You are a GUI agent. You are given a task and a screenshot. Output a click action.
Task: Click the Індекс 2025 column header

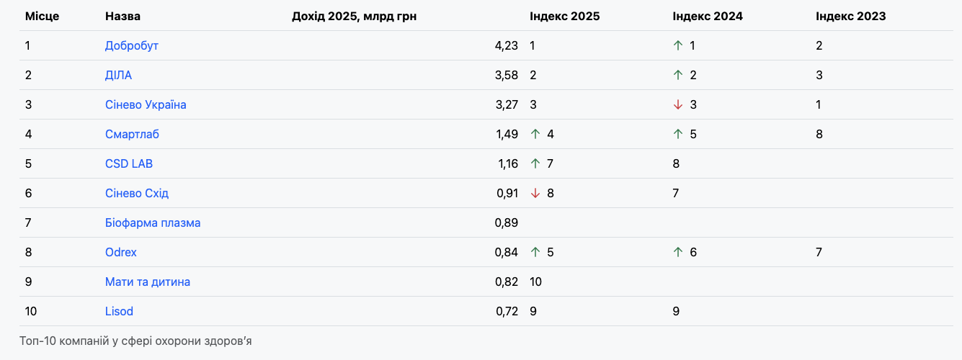(564, 16)
